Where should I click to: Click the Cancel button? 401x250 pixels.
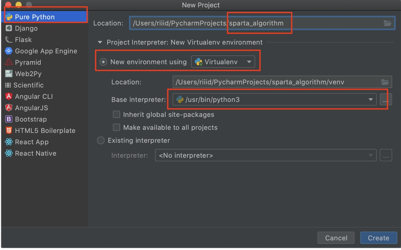(336, 238)
